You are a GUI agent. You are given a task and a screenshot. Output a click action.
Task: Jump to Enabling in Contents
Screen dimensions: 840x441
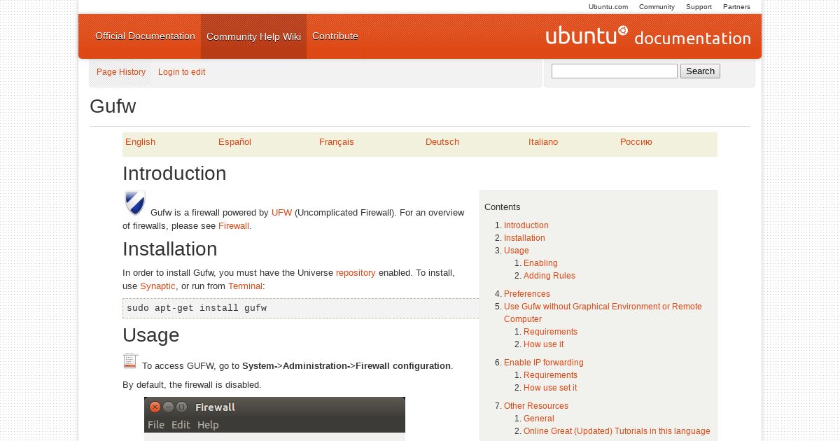point(540,263)
